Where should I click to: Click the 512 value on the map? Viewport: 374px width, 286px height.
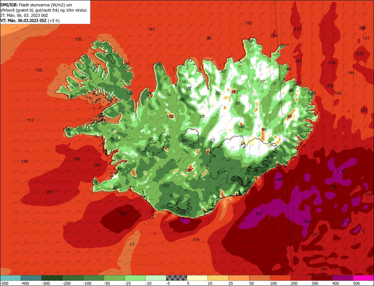tap(341, 171)
